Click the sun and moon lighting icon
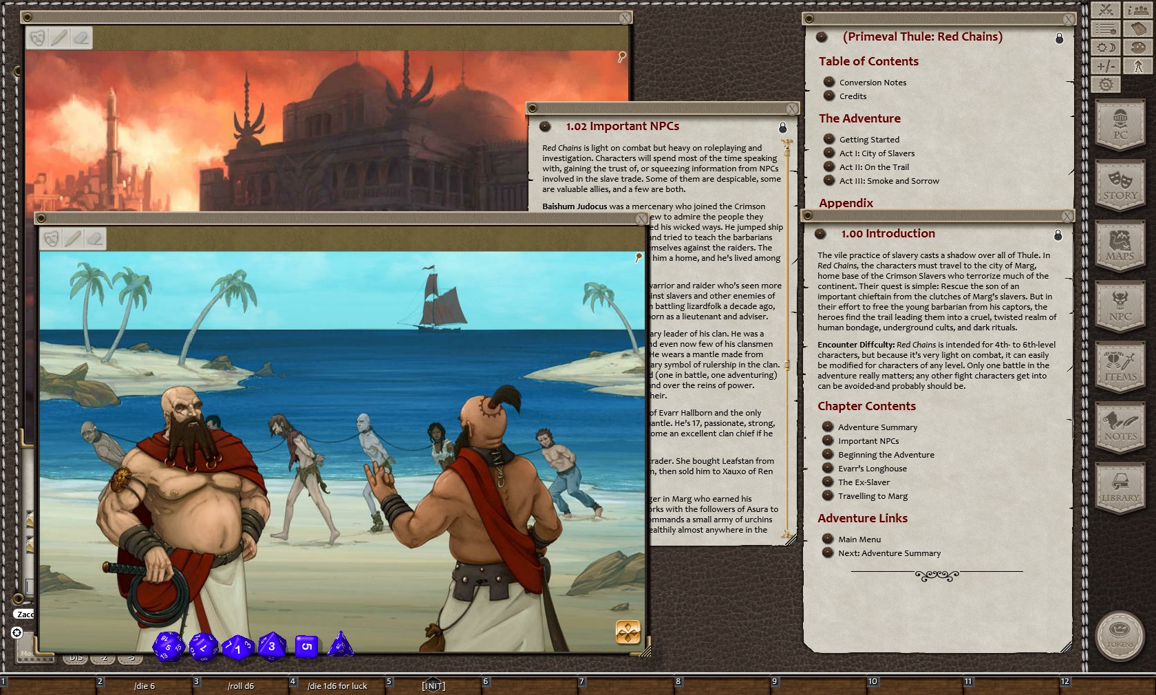This screenshot has width=1156, height=695. coord(1106,47)
